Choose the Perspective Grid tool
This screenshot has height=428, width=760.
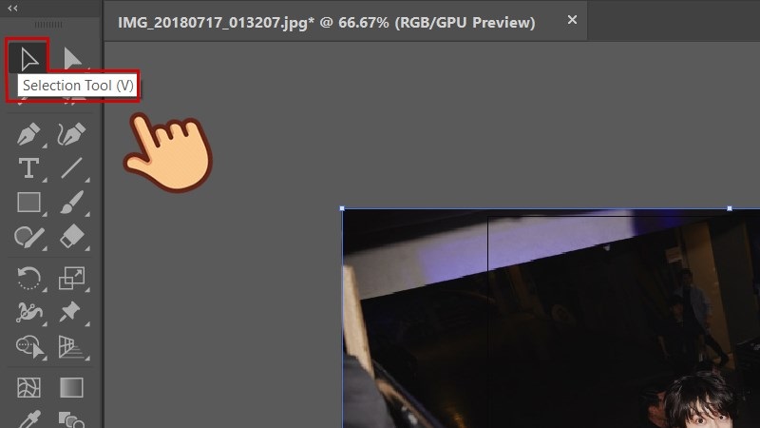(x=72, y=346)
